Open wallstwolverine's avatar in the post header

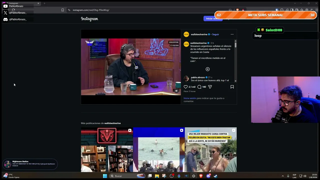186,34
